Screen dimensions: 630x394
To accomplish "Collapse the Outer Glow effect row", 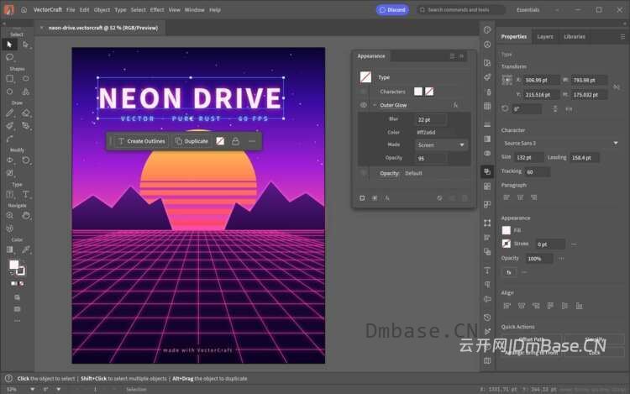I will click(375, 105).
